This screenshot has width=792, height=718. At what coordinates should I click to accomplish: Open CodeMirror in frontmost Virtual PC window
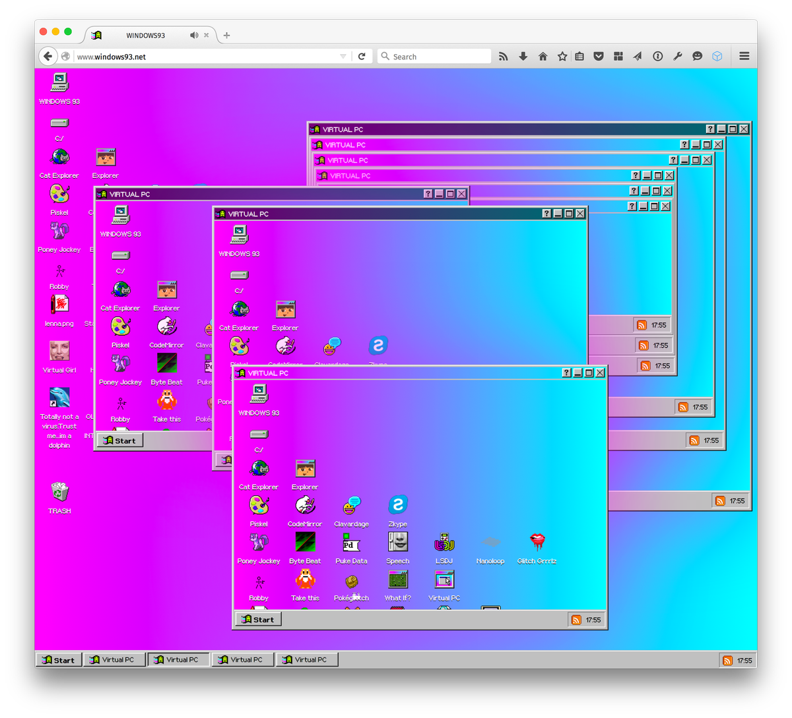[x=305, y=506]
